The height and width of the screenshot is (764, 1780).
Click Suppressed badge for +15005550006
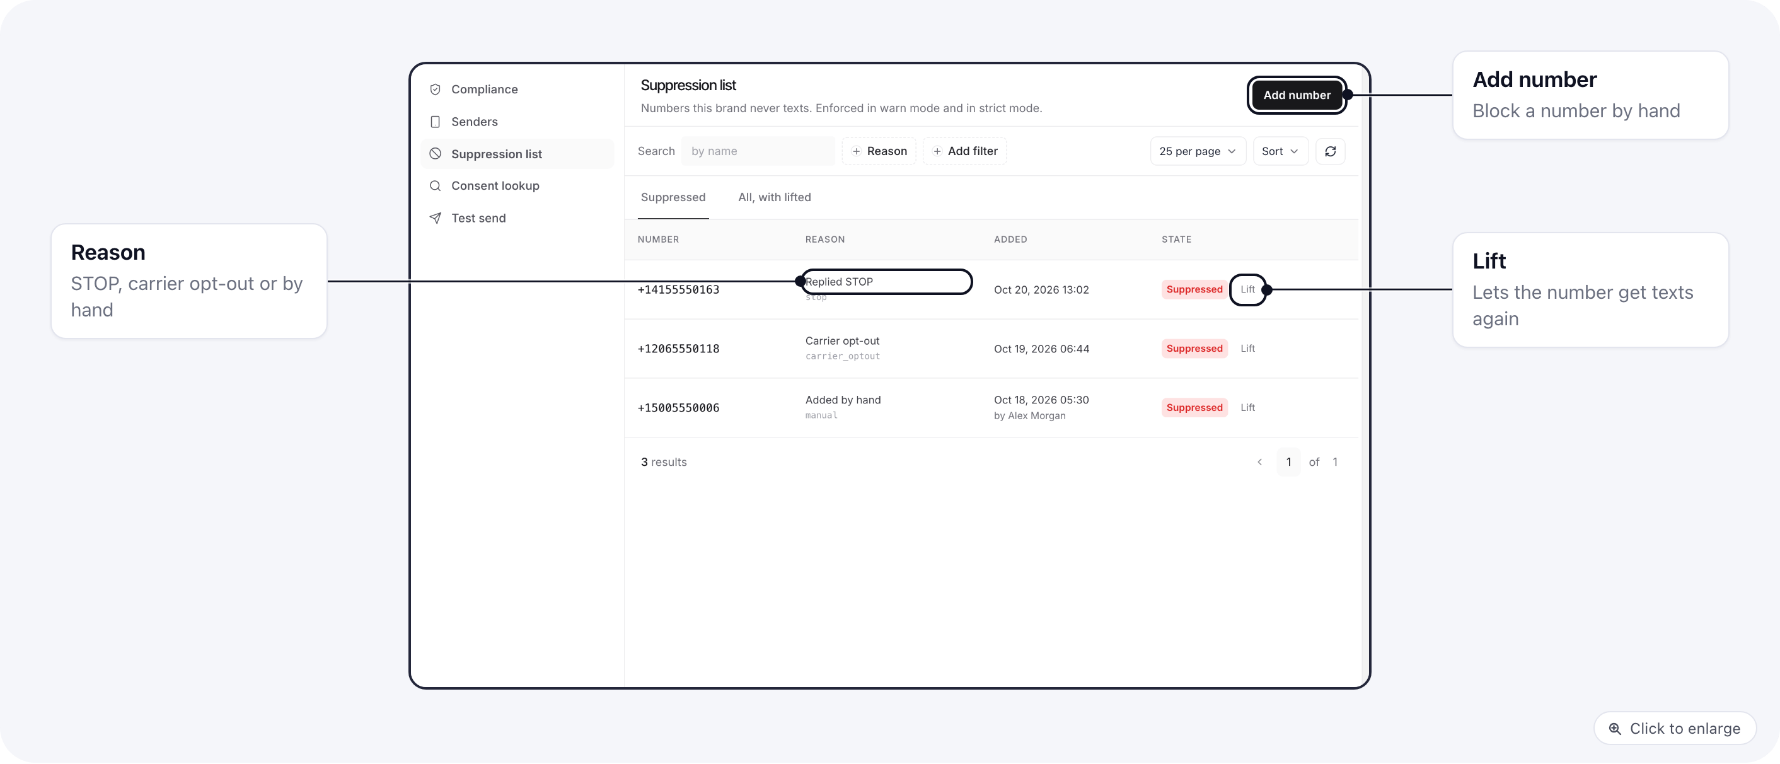coord(1194,408)
